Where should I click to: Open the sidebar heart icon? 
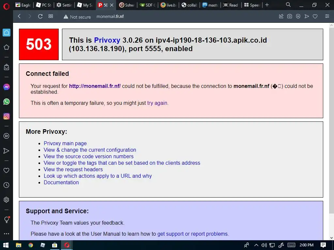point(7,170)
